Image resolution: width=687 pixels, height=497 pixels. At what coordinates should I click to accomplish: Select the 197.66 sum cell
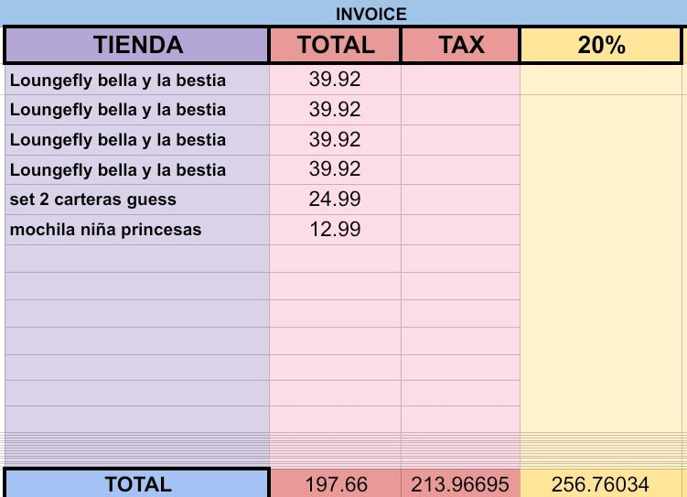click(x=336, y=484)
